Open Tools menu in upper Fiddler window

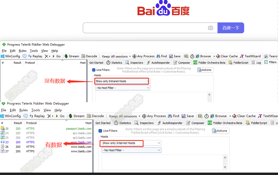coord(34,51)
